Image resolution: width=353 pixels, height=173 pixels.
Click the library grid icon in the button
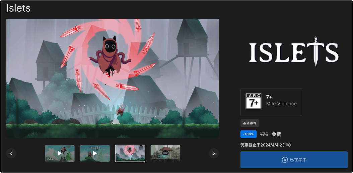[x=284, y=160]
